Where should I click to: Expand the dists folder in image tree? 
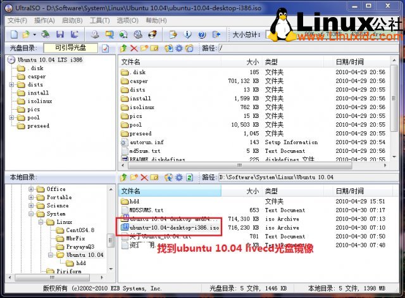pyautogui.click(x=11, y=84)
